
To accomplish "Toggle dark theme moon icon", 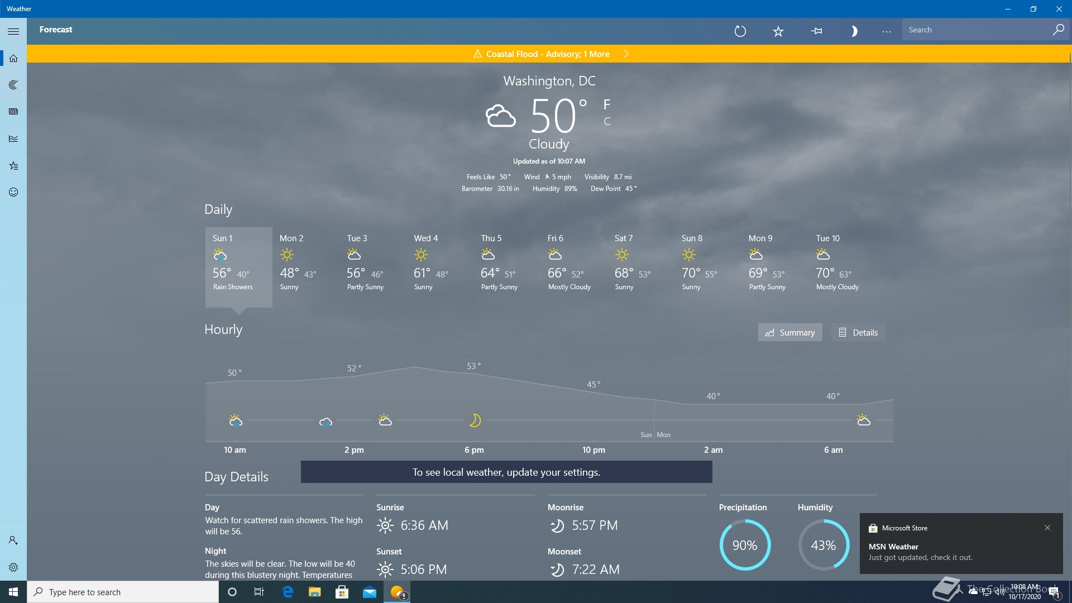I will tap(854, 31).
